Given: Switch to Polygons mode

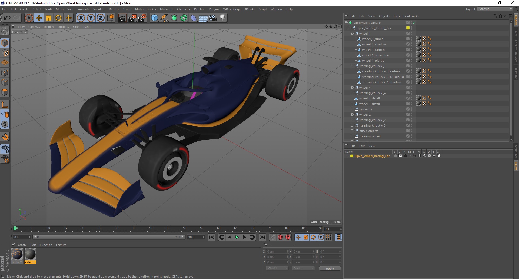Looking at the screenshot, I should 5,92.
